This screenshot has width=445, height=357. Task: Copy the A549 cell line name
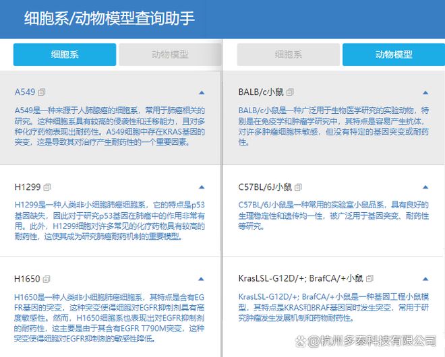[x=42, y=92]
